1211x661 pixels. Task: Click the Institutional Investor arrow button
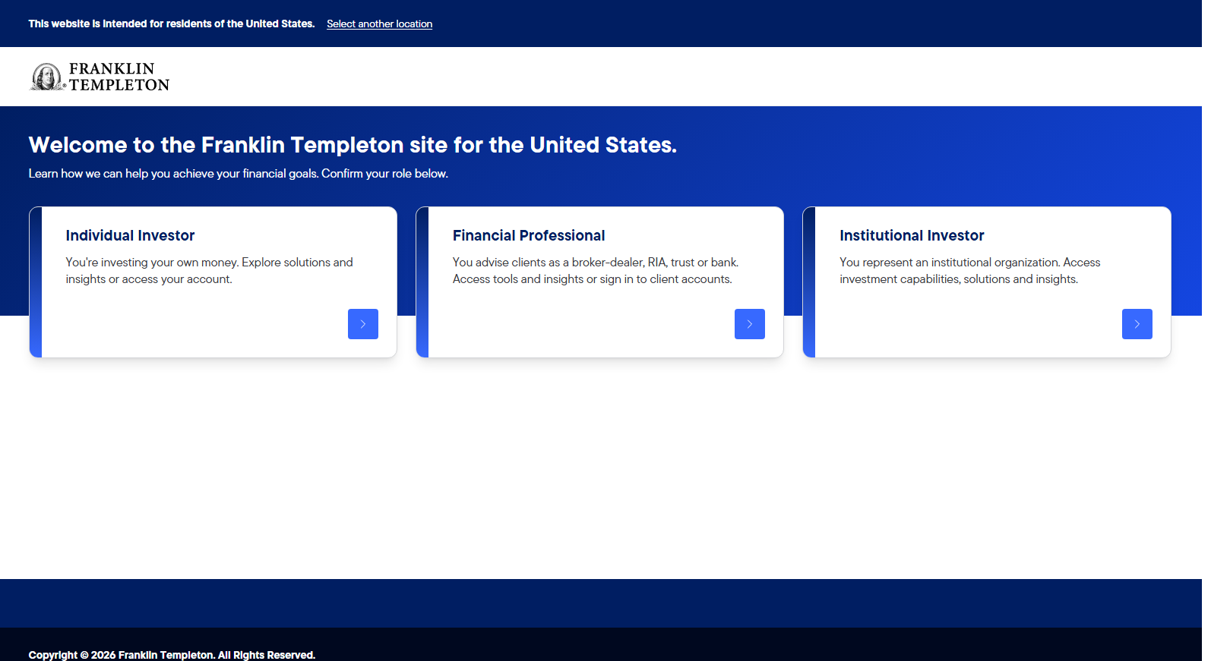click(1137, 324)
